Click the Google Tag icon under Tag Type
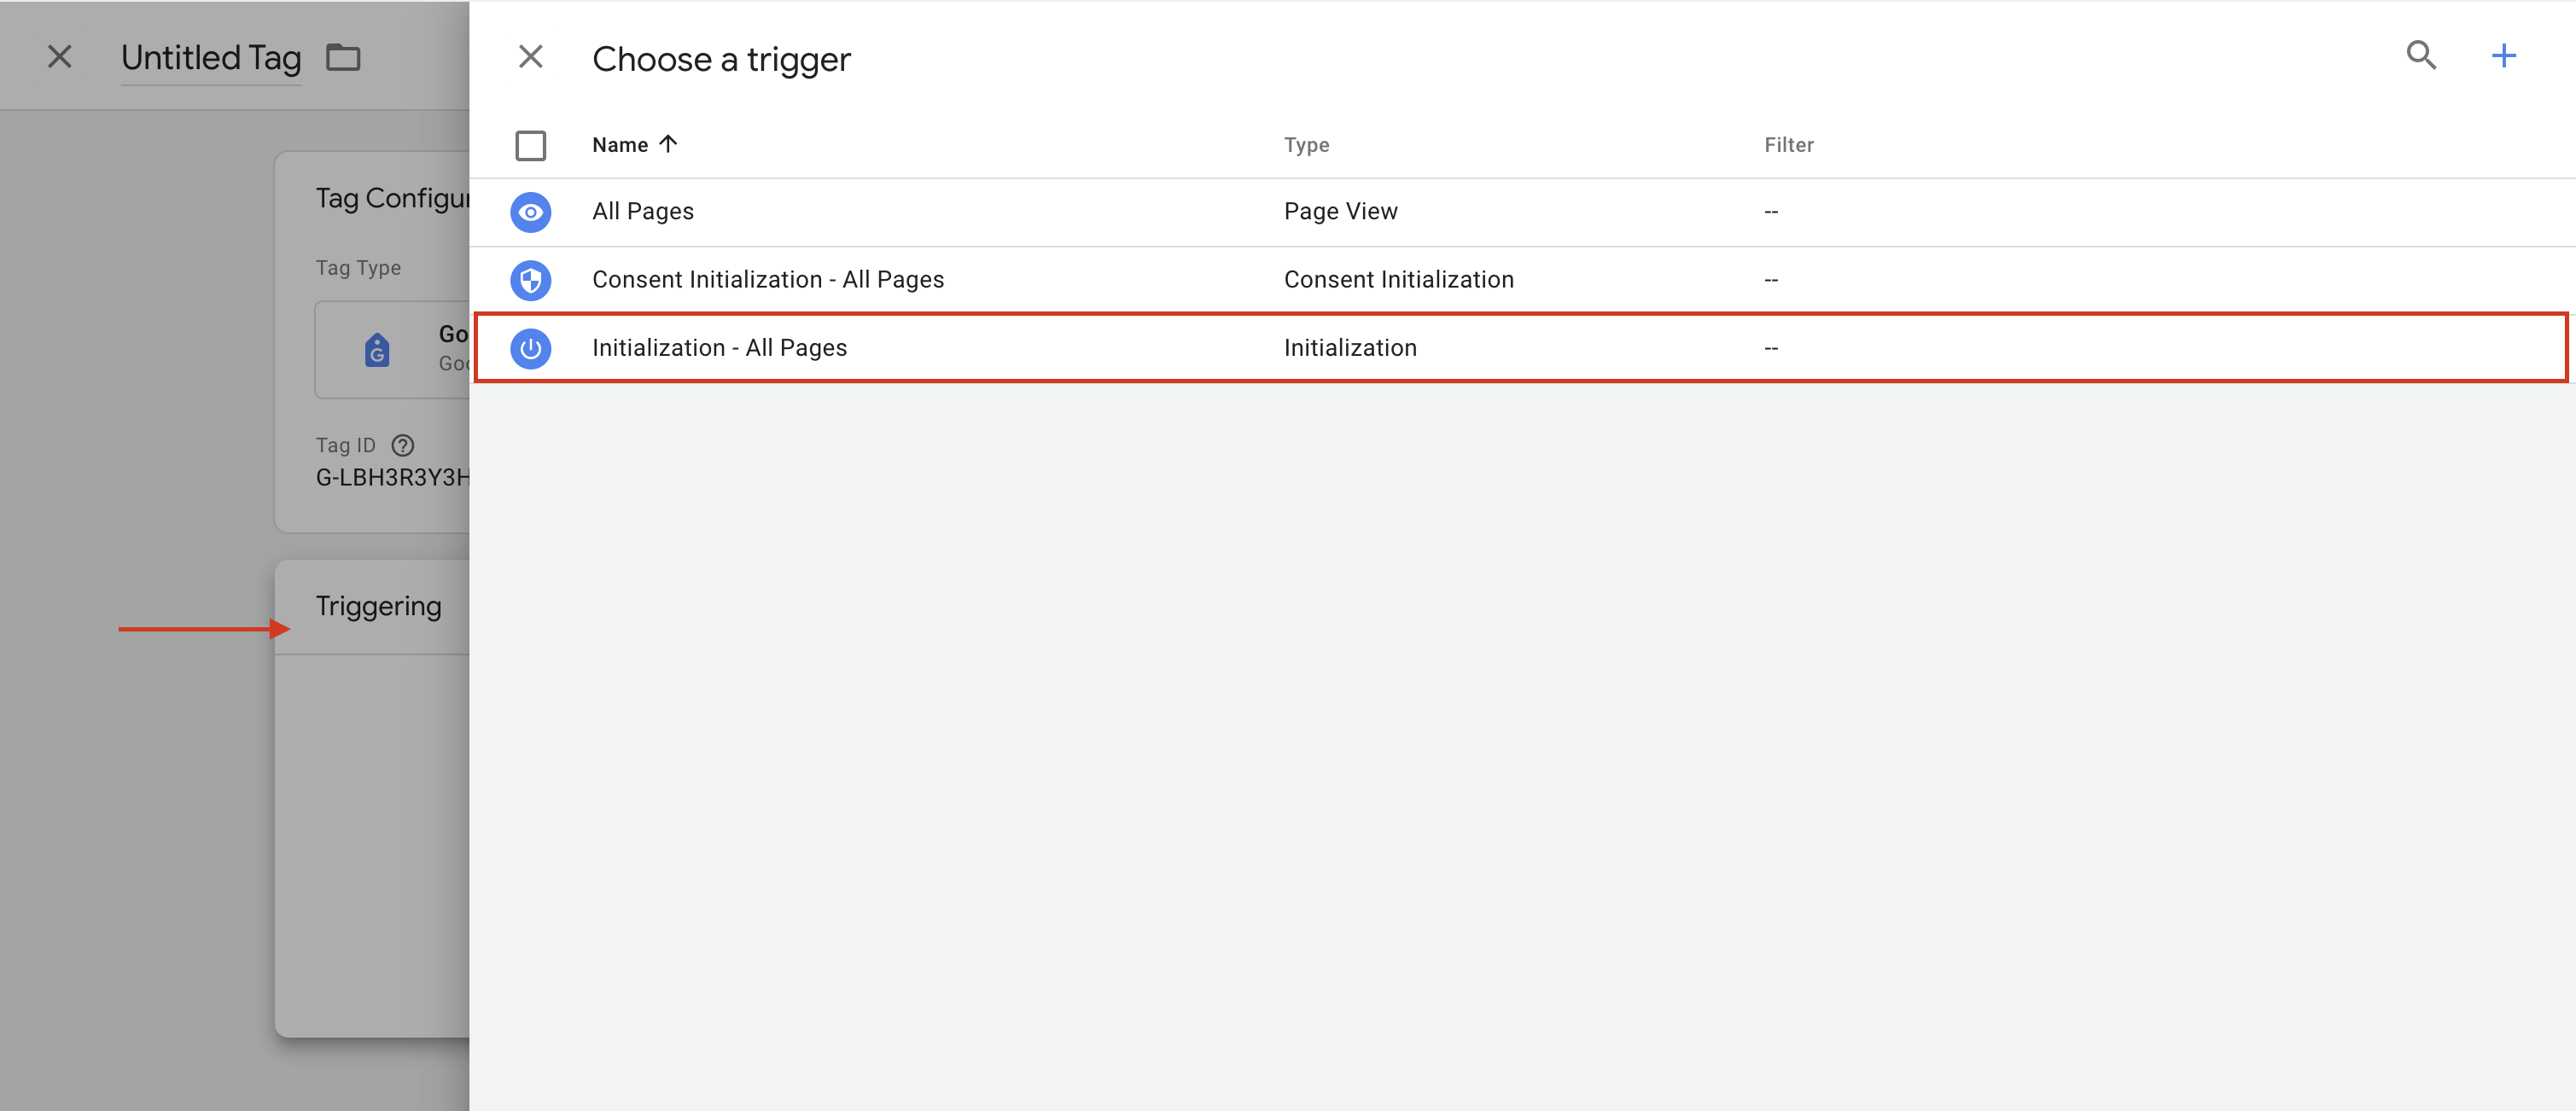Viewport: 2576px width, 1111px height. (x=377, y=349)
